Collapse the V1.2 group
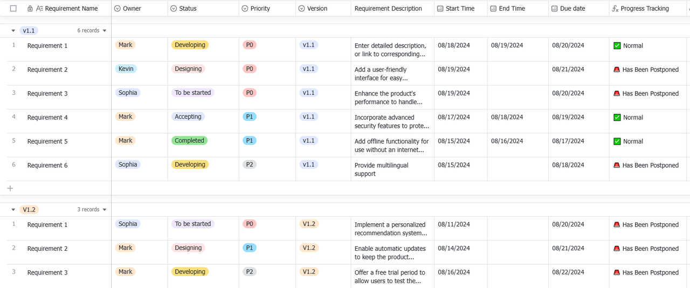This screenshot has height=288, width=690. point(13,210)
